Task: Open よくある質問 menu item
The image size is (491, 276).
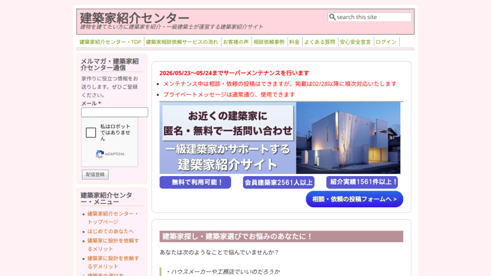Action: (319, 42)
